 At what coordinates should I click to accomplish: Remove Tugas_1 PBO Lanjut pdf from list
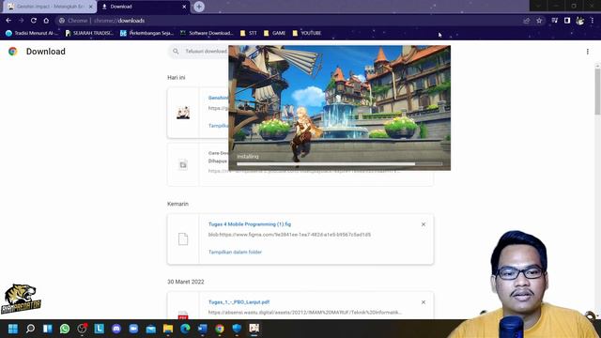pyautogui.click(x=424, y=302)
